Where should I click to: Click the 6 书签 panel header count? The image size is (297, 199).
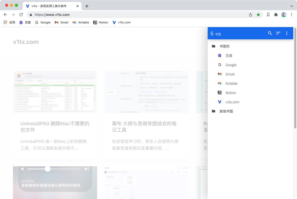coord(216,34)
